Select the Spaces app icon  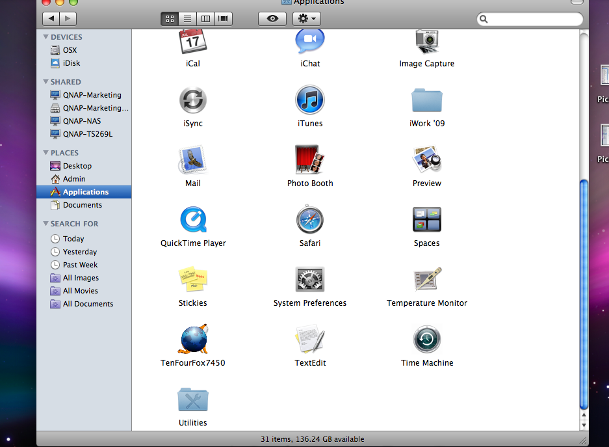coord(427,220)
